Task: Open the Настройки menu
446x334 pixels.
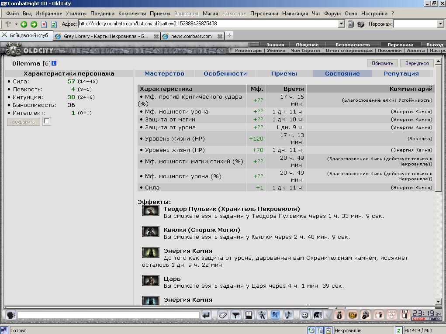Action: (374, 14)
